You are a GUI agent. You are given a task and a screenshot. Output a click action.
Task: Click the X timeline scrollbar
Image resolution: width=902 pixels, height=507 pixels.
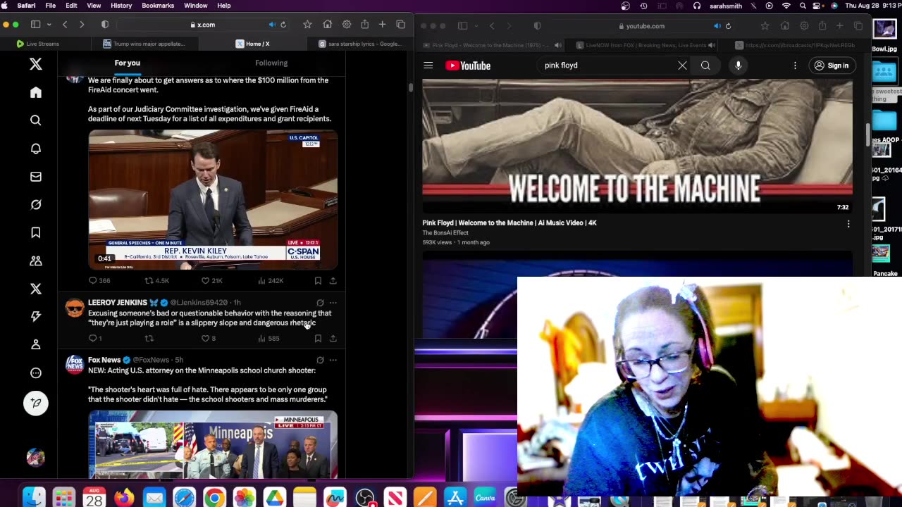coord(410,88)
